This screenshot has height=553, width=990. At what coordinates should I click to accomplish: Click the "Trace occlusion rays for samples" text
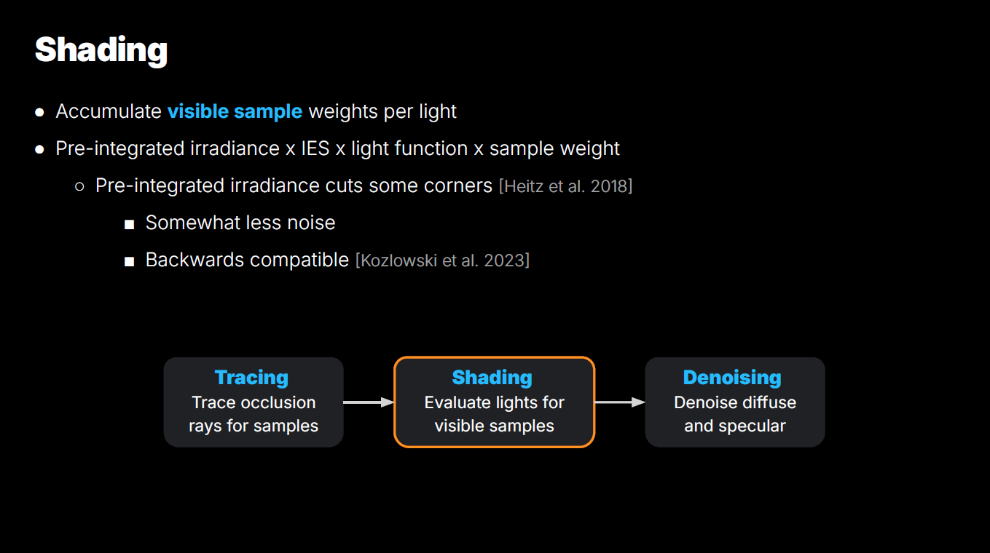254,414
